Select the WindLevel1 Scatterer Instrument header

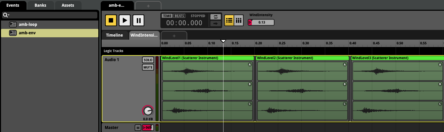point(208,58)
